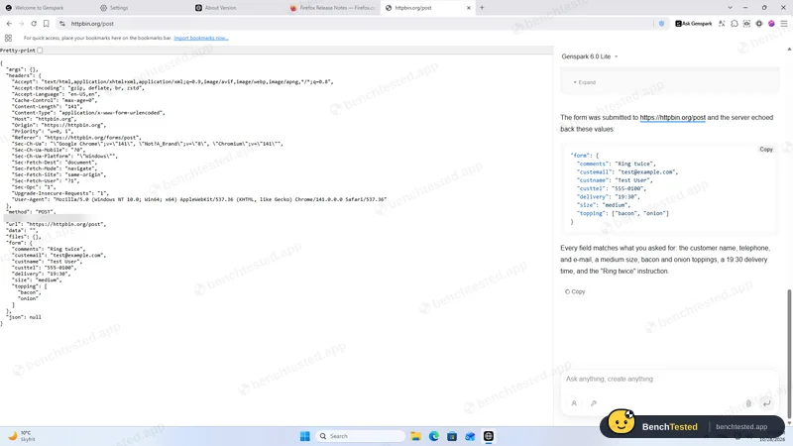Image resolution: width=793 pixels, height=446 pixels.
Task: Send message with the enter arrow button
Action: 766,403
